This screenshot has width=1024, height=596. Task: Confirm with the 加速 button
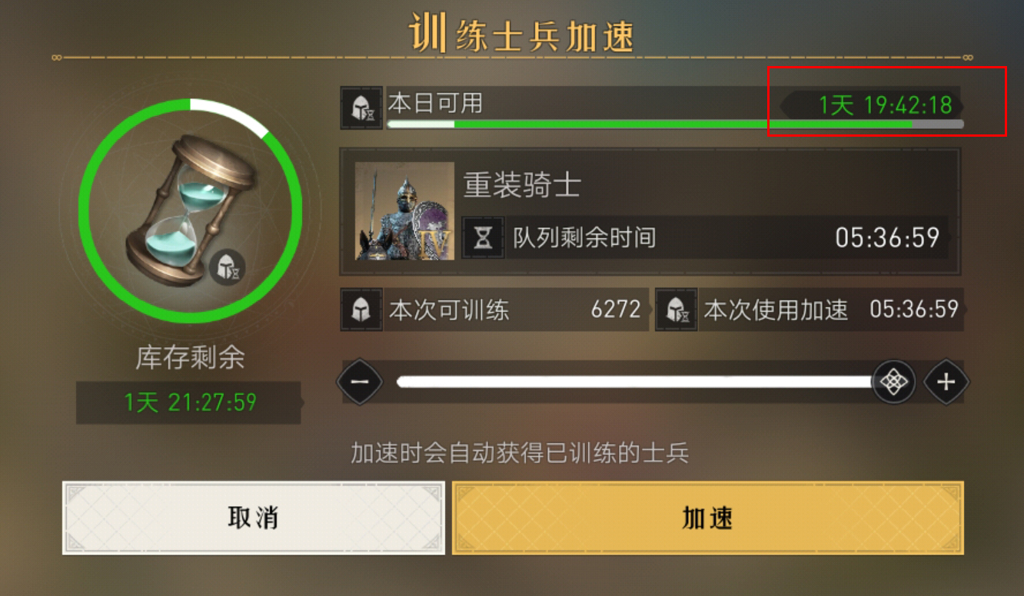tap(707, 518)
